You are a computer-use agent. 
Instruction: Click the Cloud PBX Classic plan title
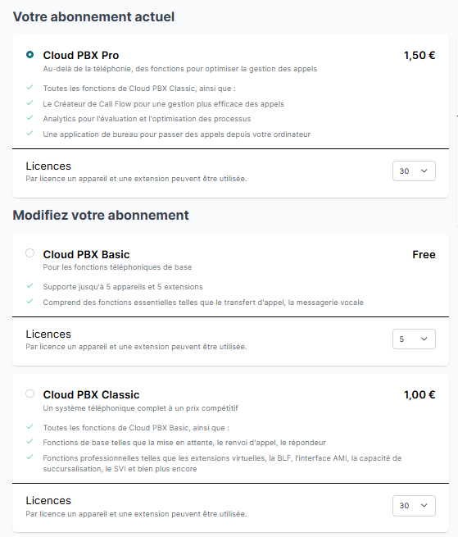pyautogui.click(x=91, y=394)
